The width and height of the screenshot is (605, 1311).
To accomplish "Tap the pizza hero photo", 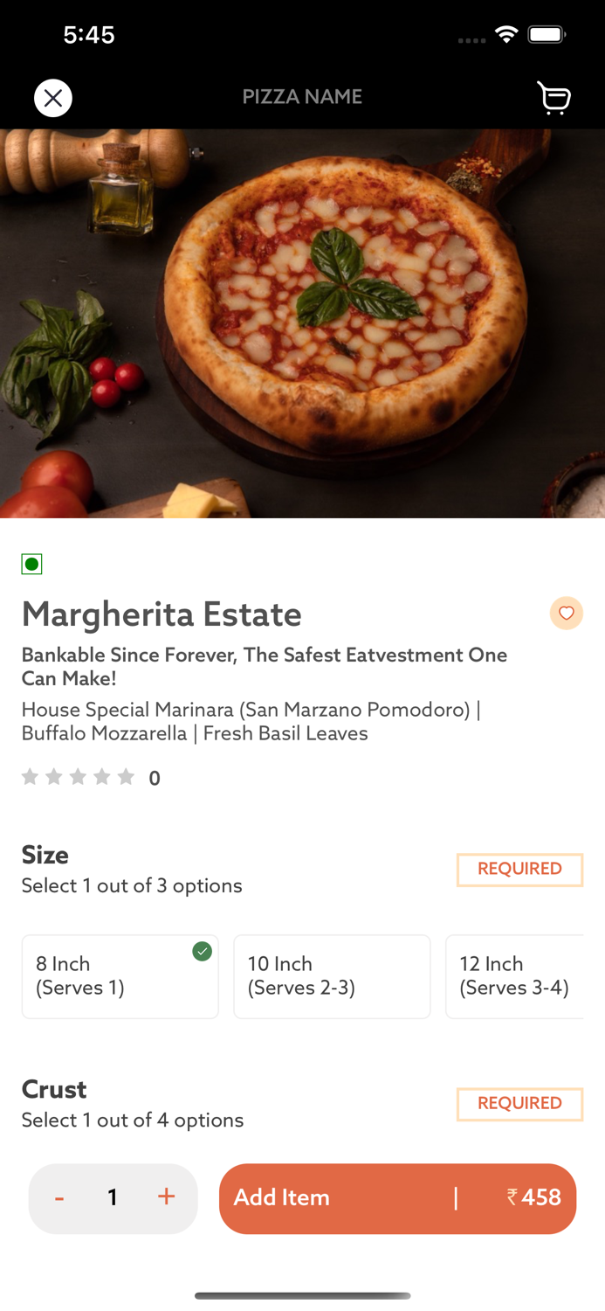I will (302, 323).
